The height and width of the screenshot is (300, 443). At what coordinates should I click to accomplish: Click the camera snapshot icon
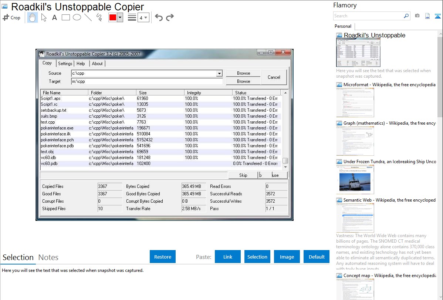click(417, 16)
